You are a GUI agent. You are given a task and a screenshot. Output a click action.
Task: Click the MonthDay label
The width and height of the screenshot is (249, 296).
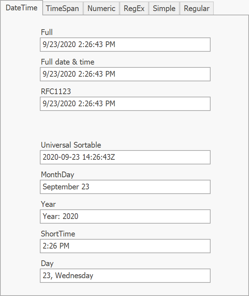coord(57,175)
